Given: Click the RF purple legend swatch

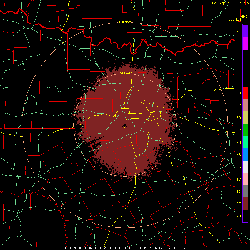Looking at the screenshot, I should point(245,31).
